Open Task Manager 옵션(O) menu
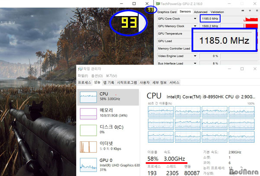The image size is (260, 176). 97,76
